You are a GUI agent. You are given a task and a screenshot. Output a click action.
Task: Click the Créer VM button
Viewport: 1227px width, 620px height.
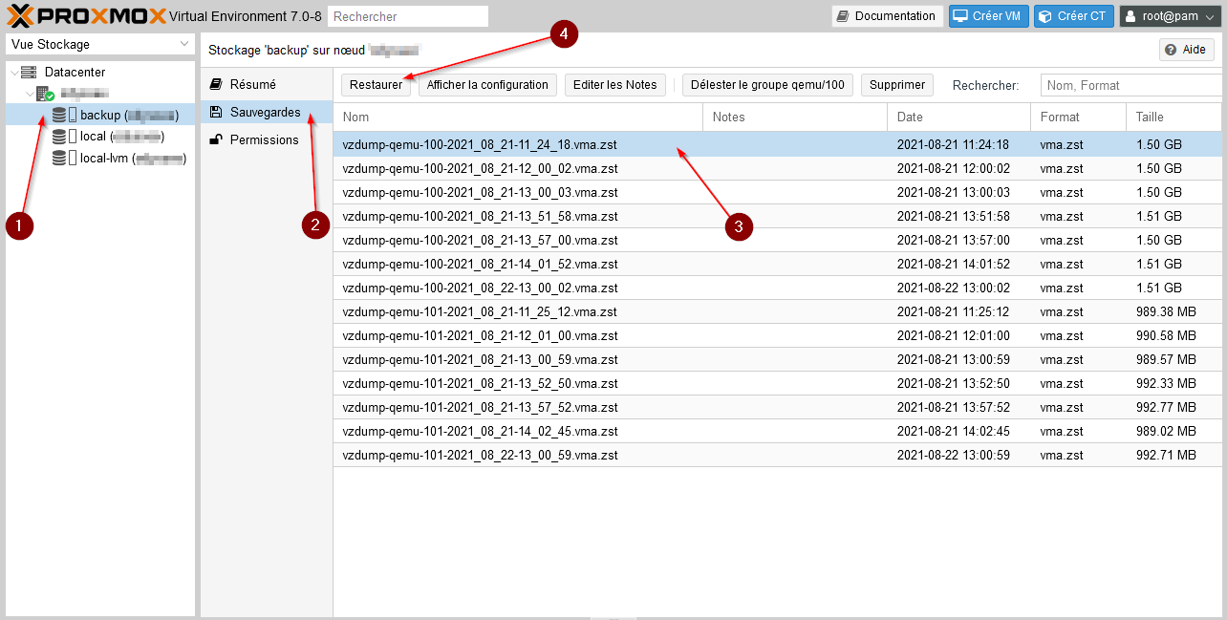coord(988,16)
